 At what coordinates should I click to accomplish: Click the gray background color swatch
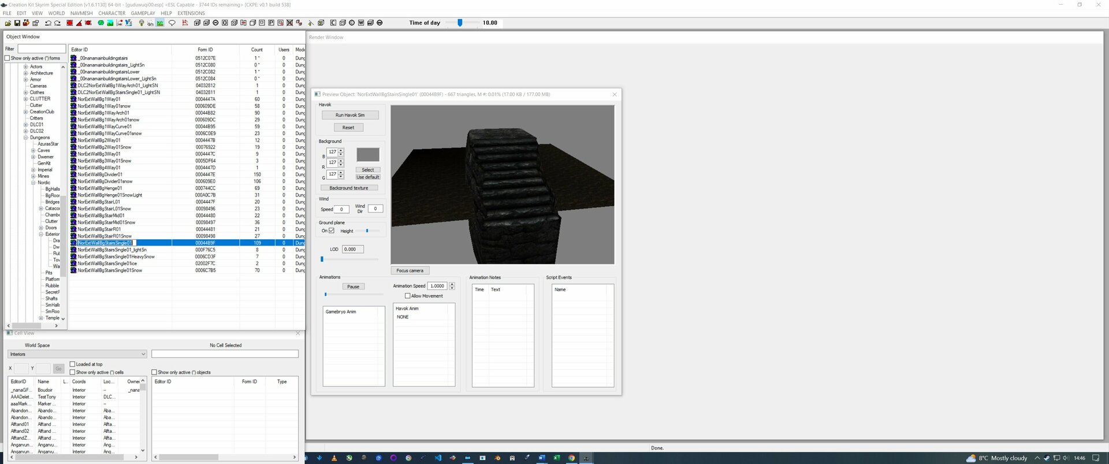coord(368,154)
